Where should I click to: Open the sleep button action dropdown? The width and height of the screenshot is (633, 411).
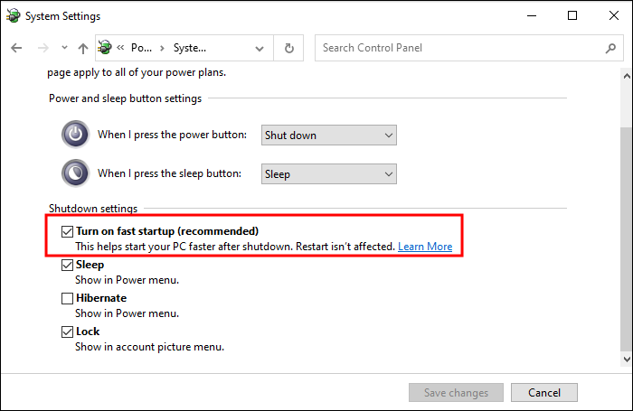pos(329,173)
